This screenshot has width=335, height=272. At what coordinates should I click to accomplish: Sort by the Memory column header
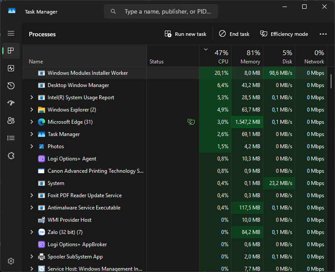pos(247,56)
